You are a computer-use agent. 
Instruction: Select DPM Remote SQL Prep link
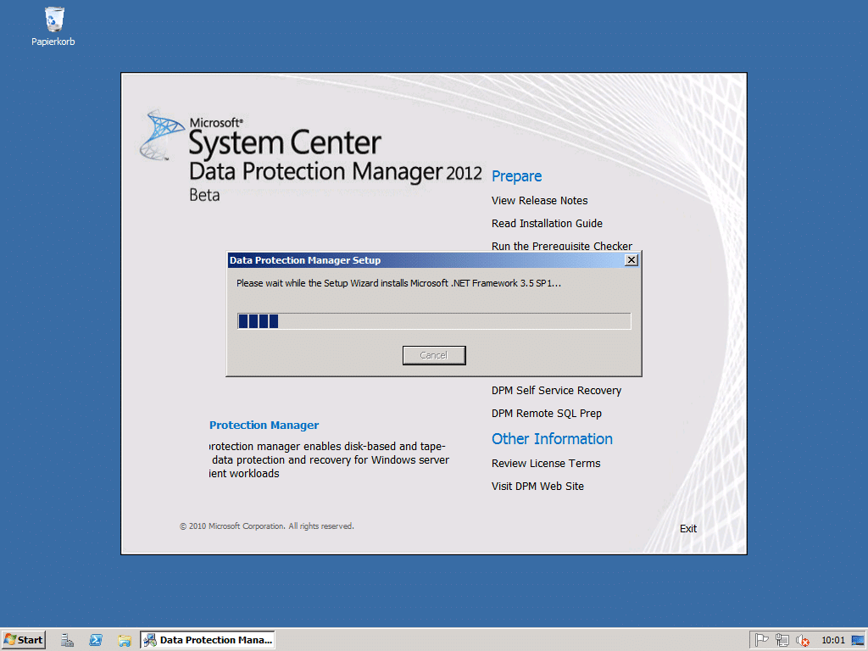(547, 414)
